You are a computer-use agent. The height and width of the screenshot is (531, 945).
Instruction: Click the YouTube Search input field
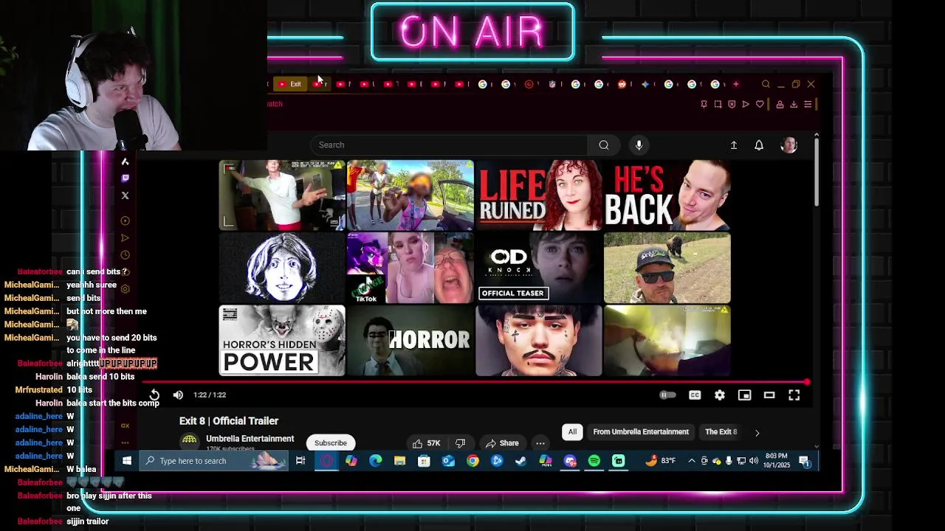pyautogui.click(x=449, y=145)
